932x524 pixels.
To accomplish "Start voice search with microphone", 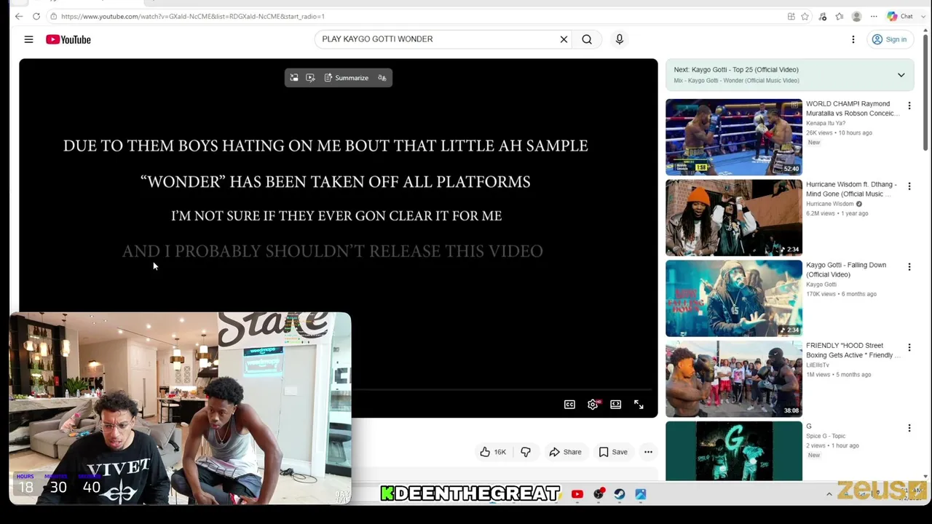I will coord(620,39).
